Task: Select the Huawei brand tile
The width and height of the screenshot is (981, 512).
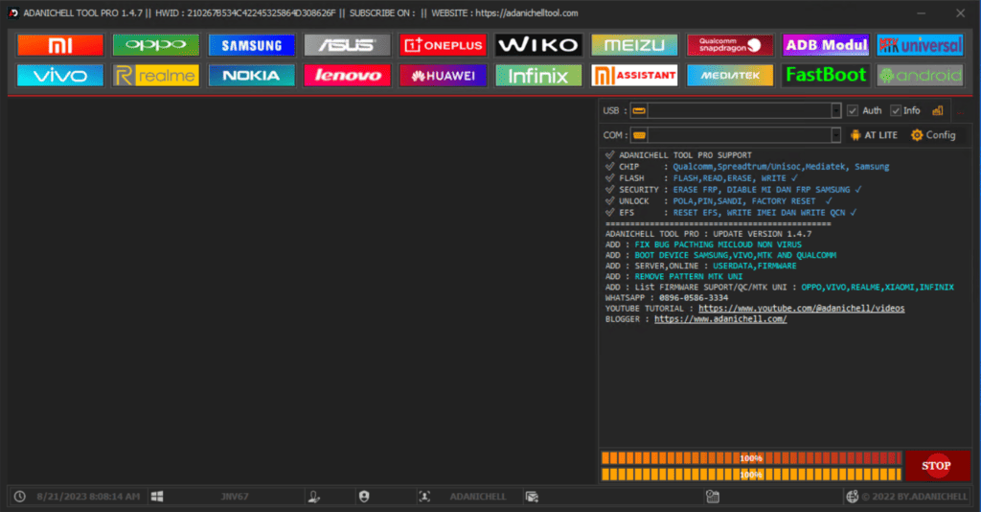Action: pyautogui.click(x=443, y=76)
